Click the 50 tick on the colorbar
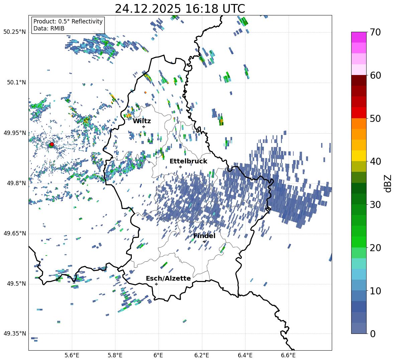The height and width of the screenshot is (362, 396). point(375,119)
